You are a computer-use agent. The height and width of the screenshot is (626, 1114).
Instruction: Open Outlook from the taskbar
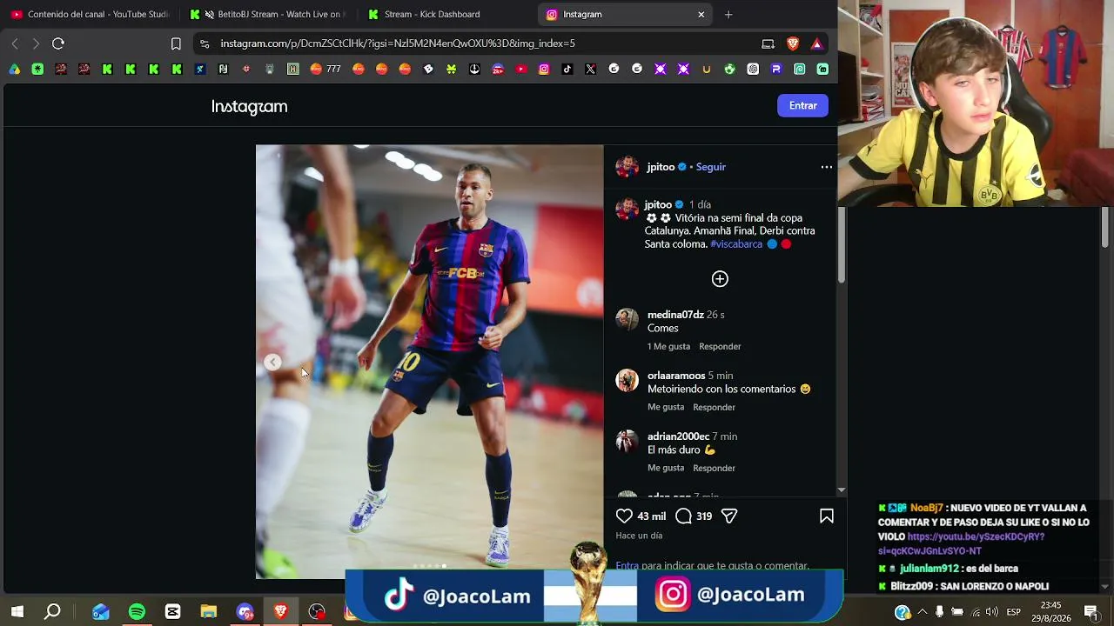(x=101, y=612)
